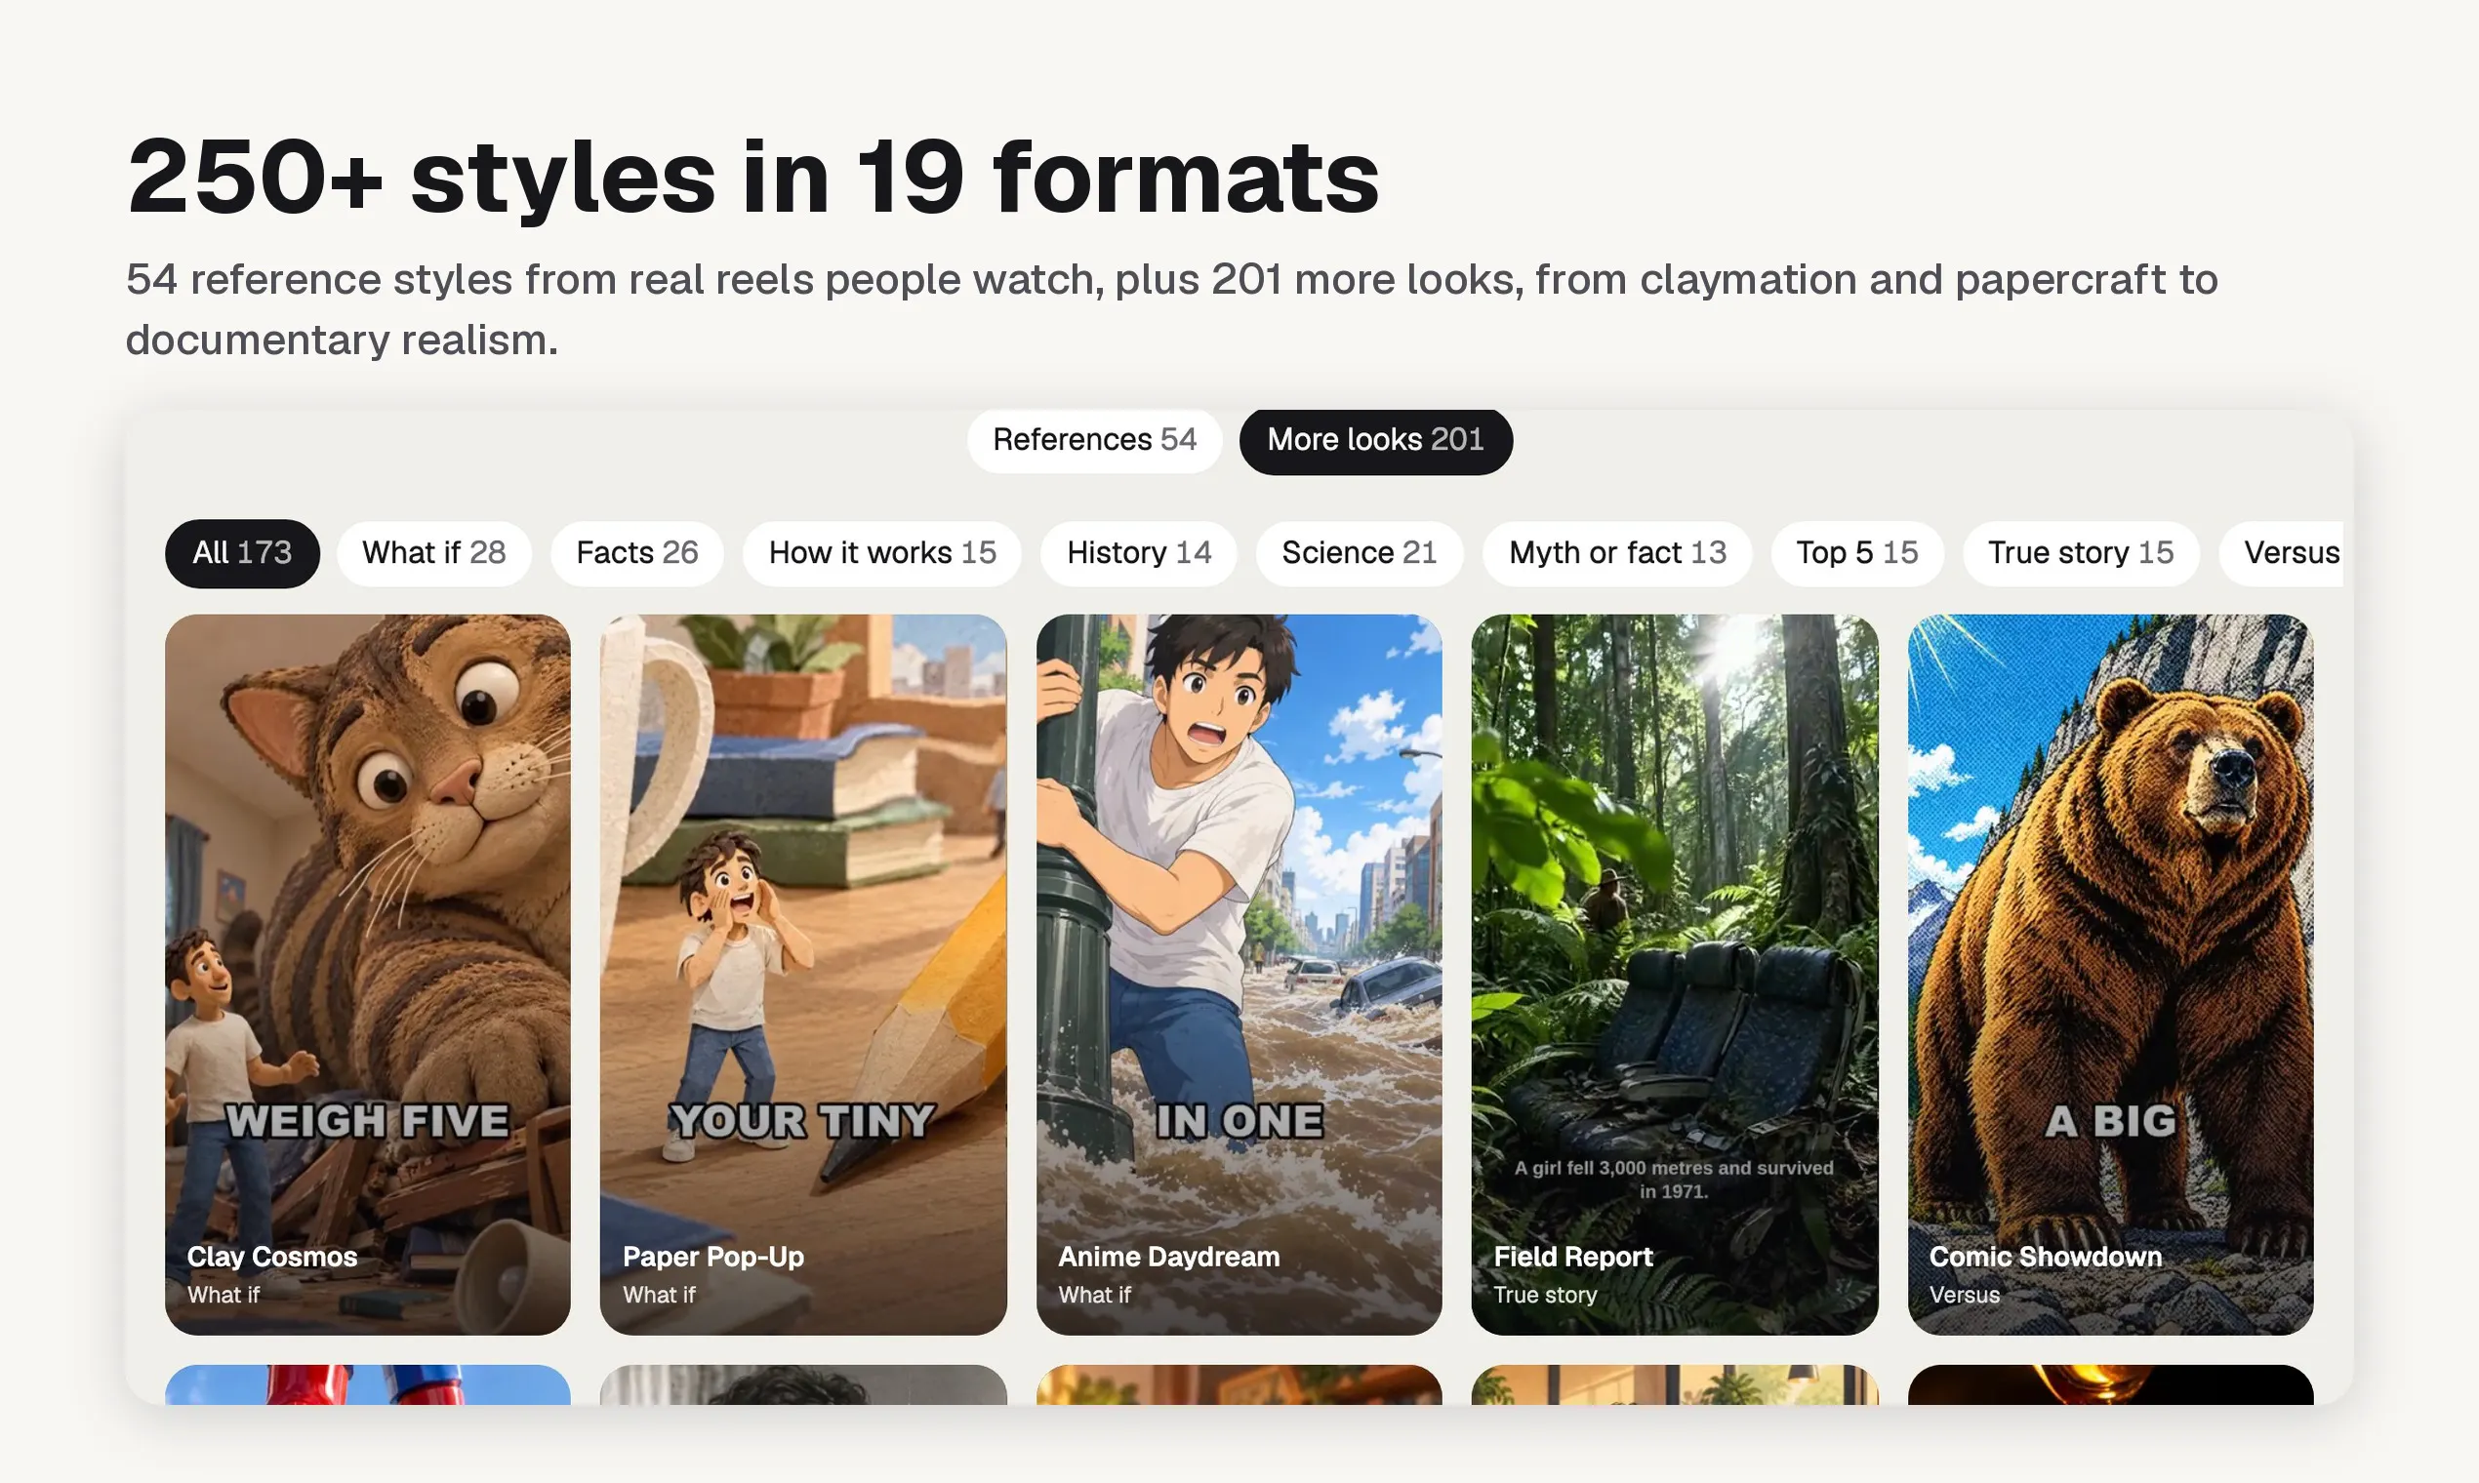Select the Versus filter chip
The image size is (2479, 1483).
[2282, 552]
